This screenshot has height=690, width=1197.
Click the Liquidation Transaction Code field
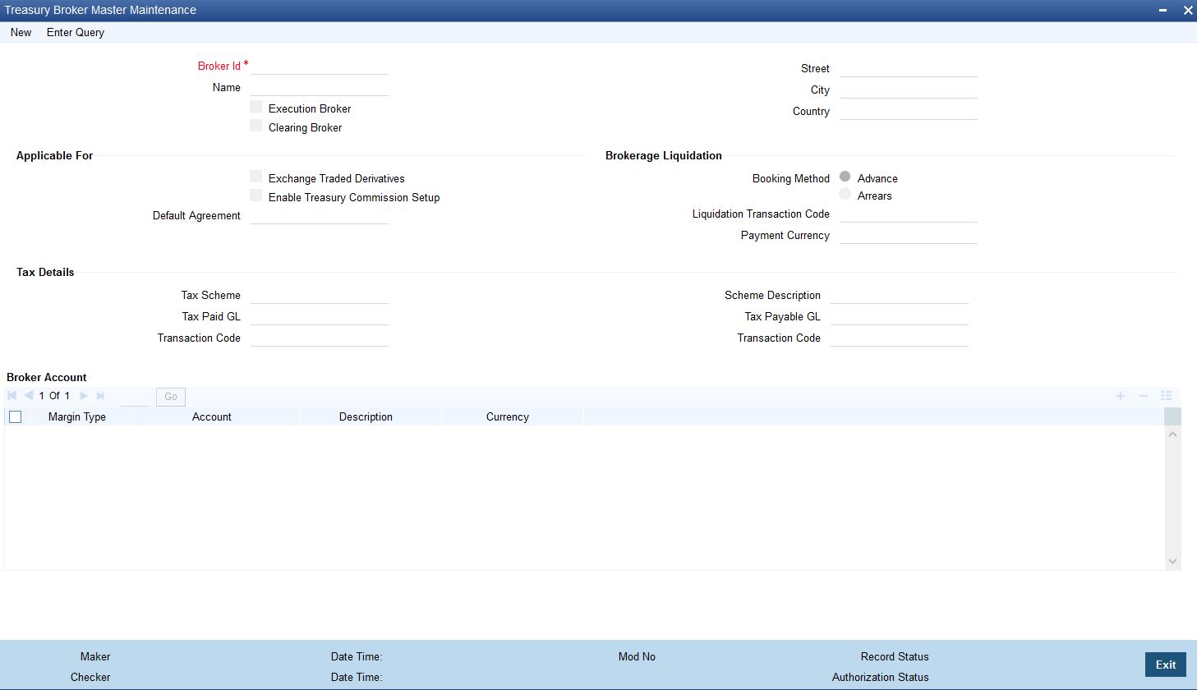[909, 214]
